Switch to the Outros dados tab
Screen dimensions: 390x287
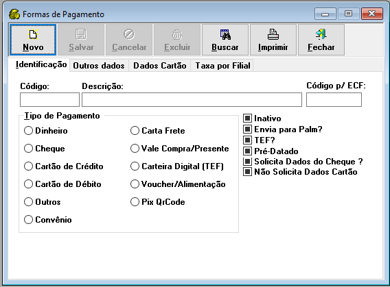[99, 66]
